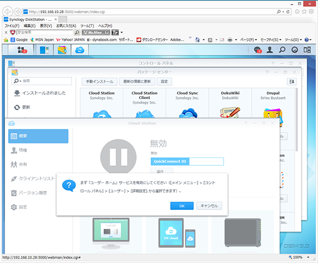The height and width of the screenshot is (263, 318).
Task: Click the browser forward arrow
Action: (17, 12)
